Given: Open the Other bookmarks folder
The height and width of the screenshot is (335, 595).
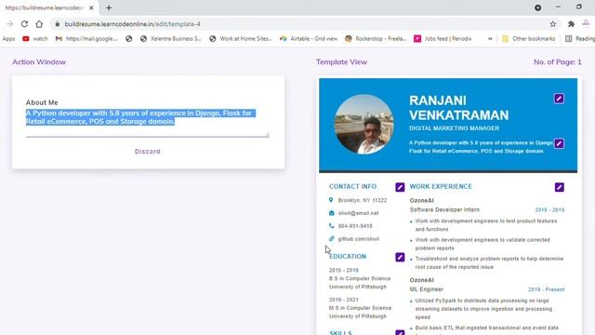Looking at the screenshot, I should [528, 39].
